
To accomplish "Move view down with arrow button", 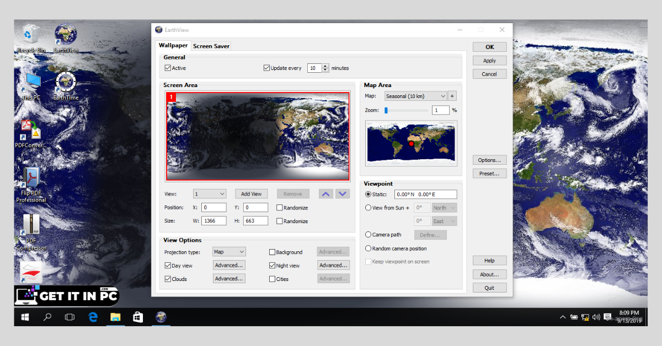I will (x=343, y=193).
